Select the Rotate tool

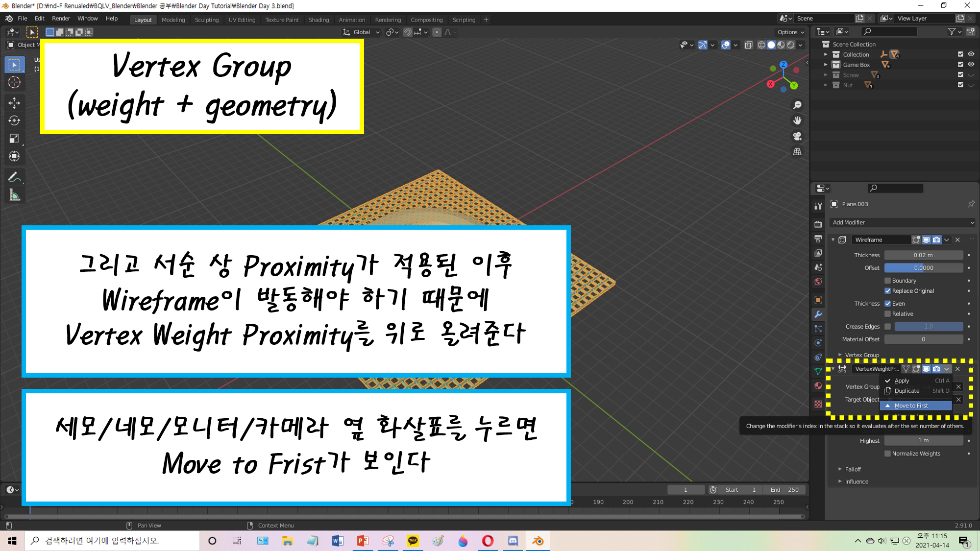[x=14, y=120]
